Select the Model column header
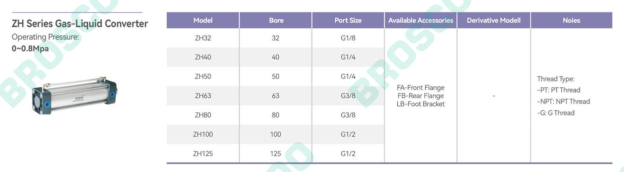624x172 pixels. coord(203,20)
